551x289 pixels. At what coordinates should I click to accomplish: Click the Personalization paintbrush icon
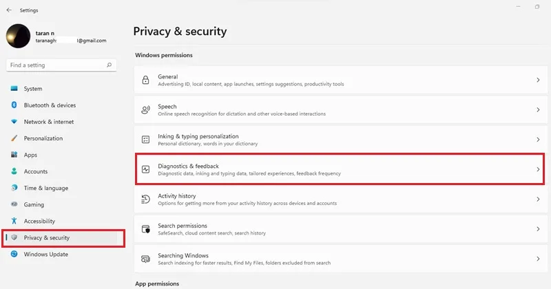click(x=14, y=138)
